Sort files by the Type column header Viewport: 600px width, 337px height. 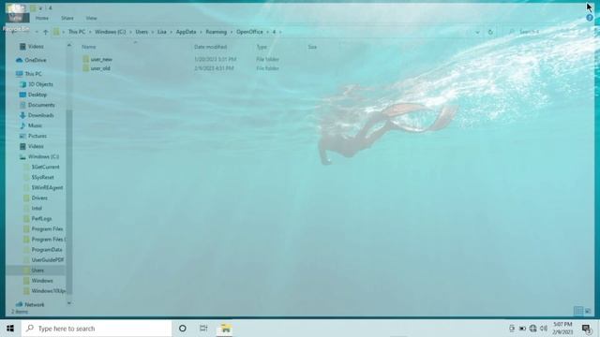point(262,47)
